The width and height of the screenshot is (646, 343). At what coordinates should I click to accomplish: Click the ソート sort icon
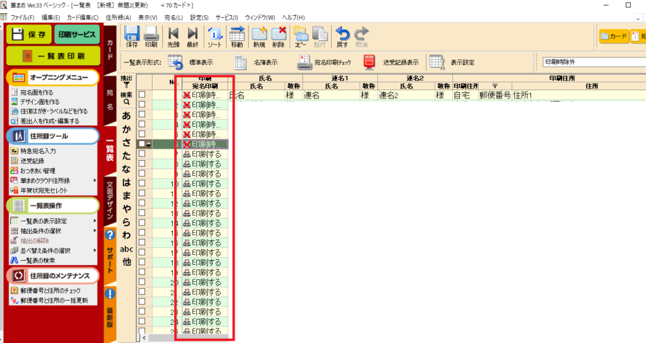click(214, 34)
